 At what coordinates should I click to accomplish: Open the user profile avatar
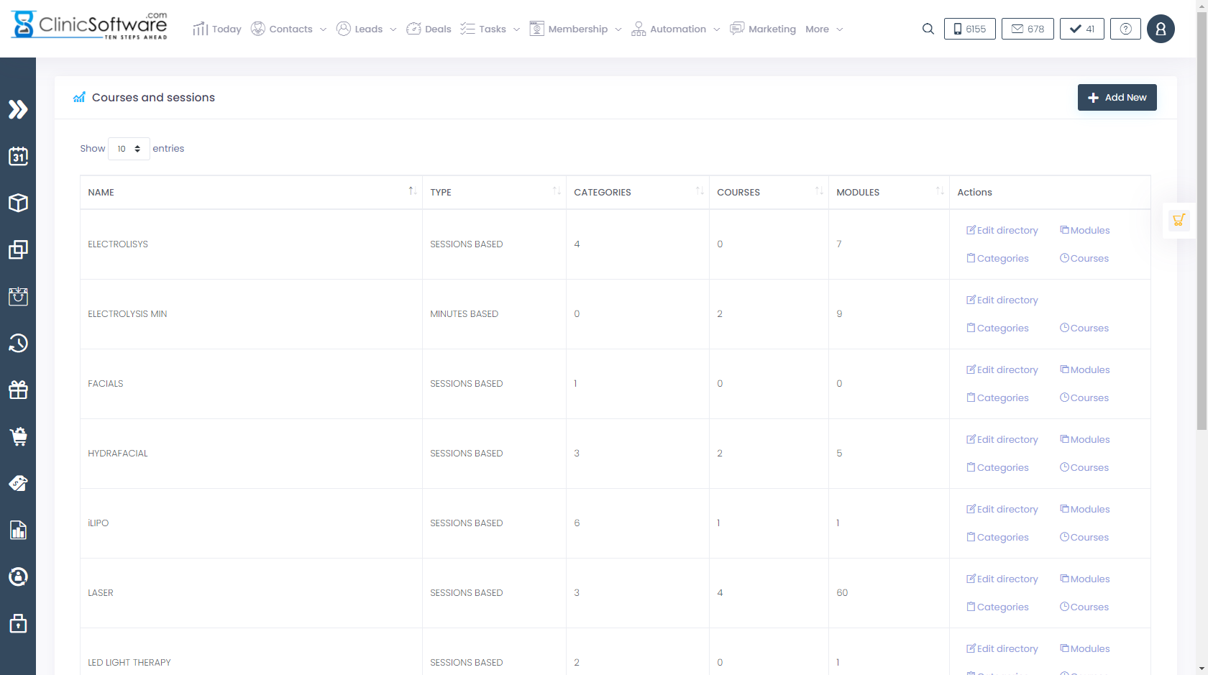[1160, 29]
